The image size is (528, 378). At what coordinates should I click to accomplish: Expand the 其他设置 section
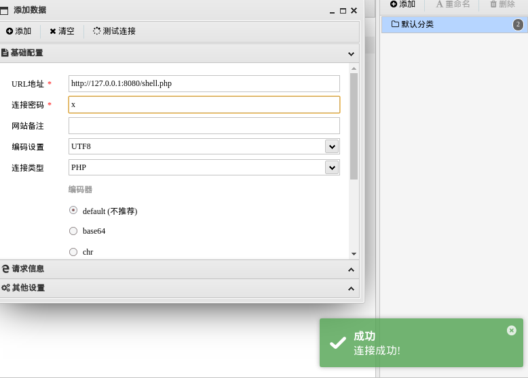(x=179, y=288)
